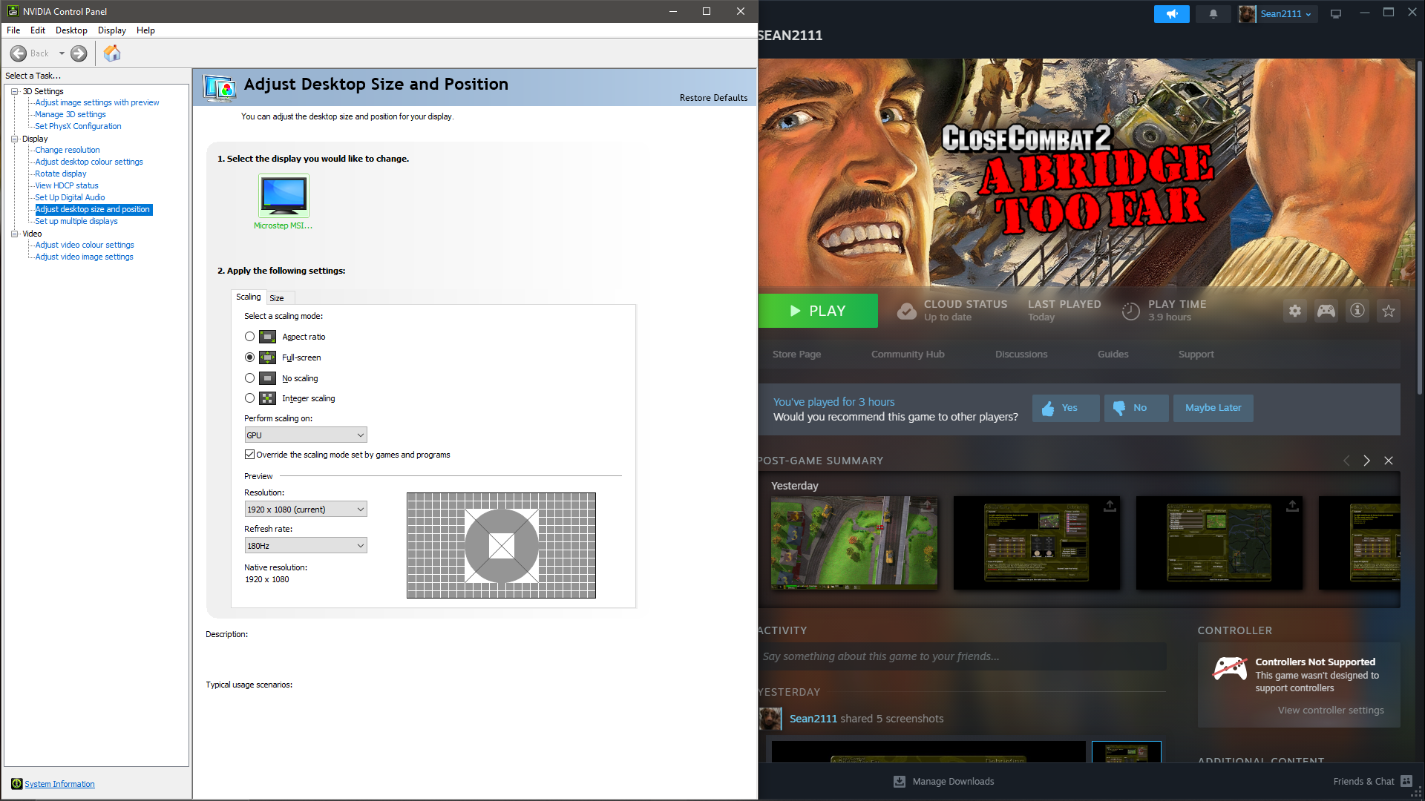Click the Steam announcements megaphone icon
Viewport: 1425px width, 801px height.
click(1171, 14)
